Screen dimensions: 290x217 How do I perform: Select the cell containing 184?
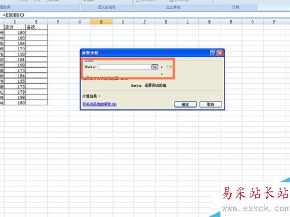pos(15,43)
